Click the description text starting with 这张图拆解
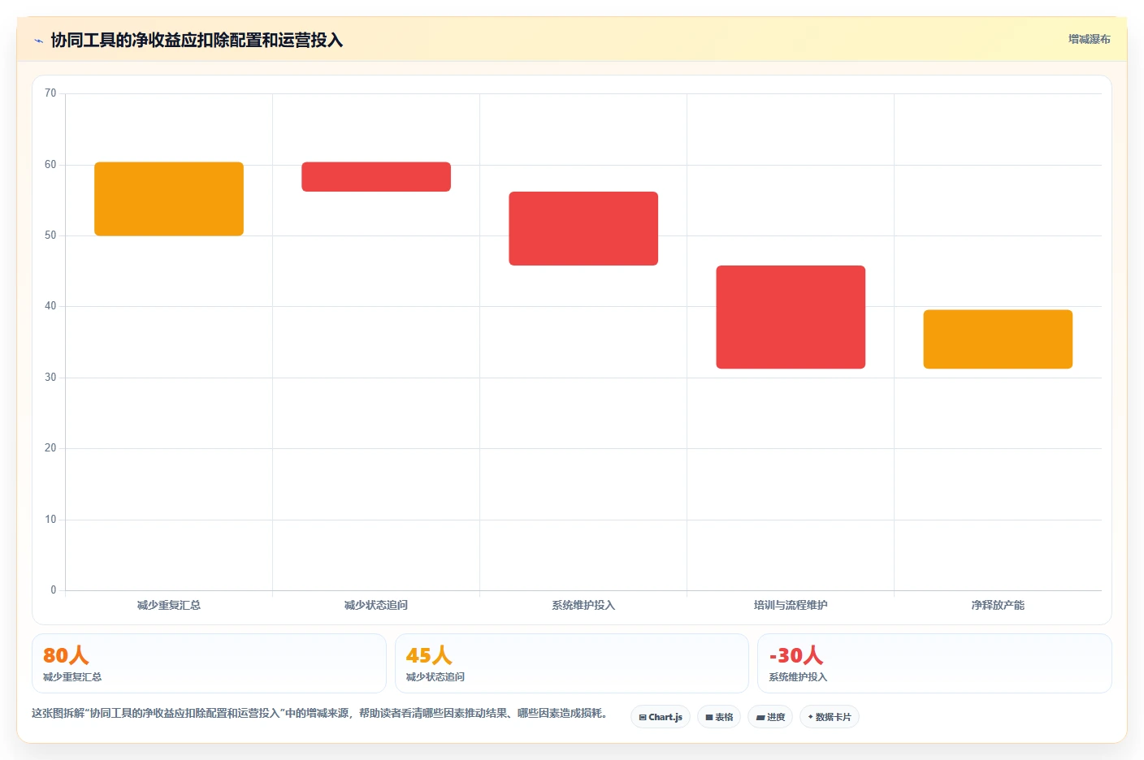The height and width of the screenshot is (760, 1144). tap(320, 713)
